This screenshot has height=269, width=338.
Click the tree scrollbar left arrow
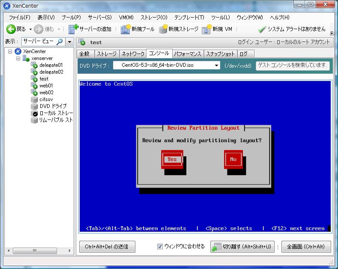(x=9, y=251)
